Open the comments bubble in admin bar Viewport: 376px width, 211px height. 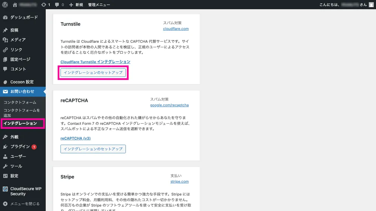(x=57, y=4)
